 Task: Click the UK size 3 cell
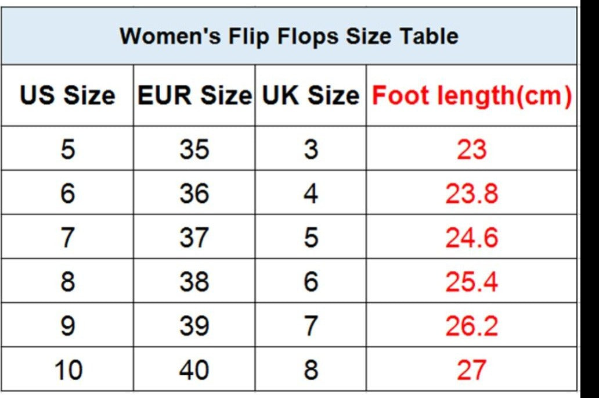pyautogui.click(x=311, y=149)
